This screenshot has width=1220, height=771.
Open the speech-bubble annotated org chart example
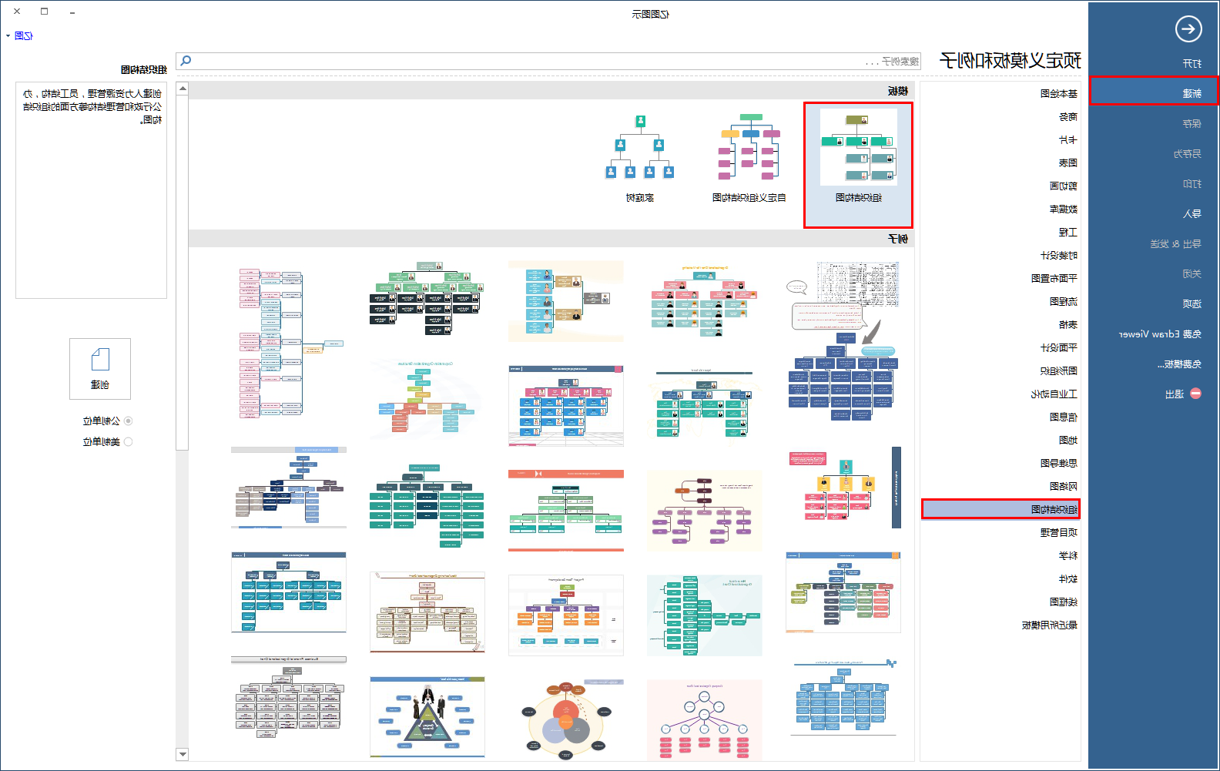click(x=843, y=341)
